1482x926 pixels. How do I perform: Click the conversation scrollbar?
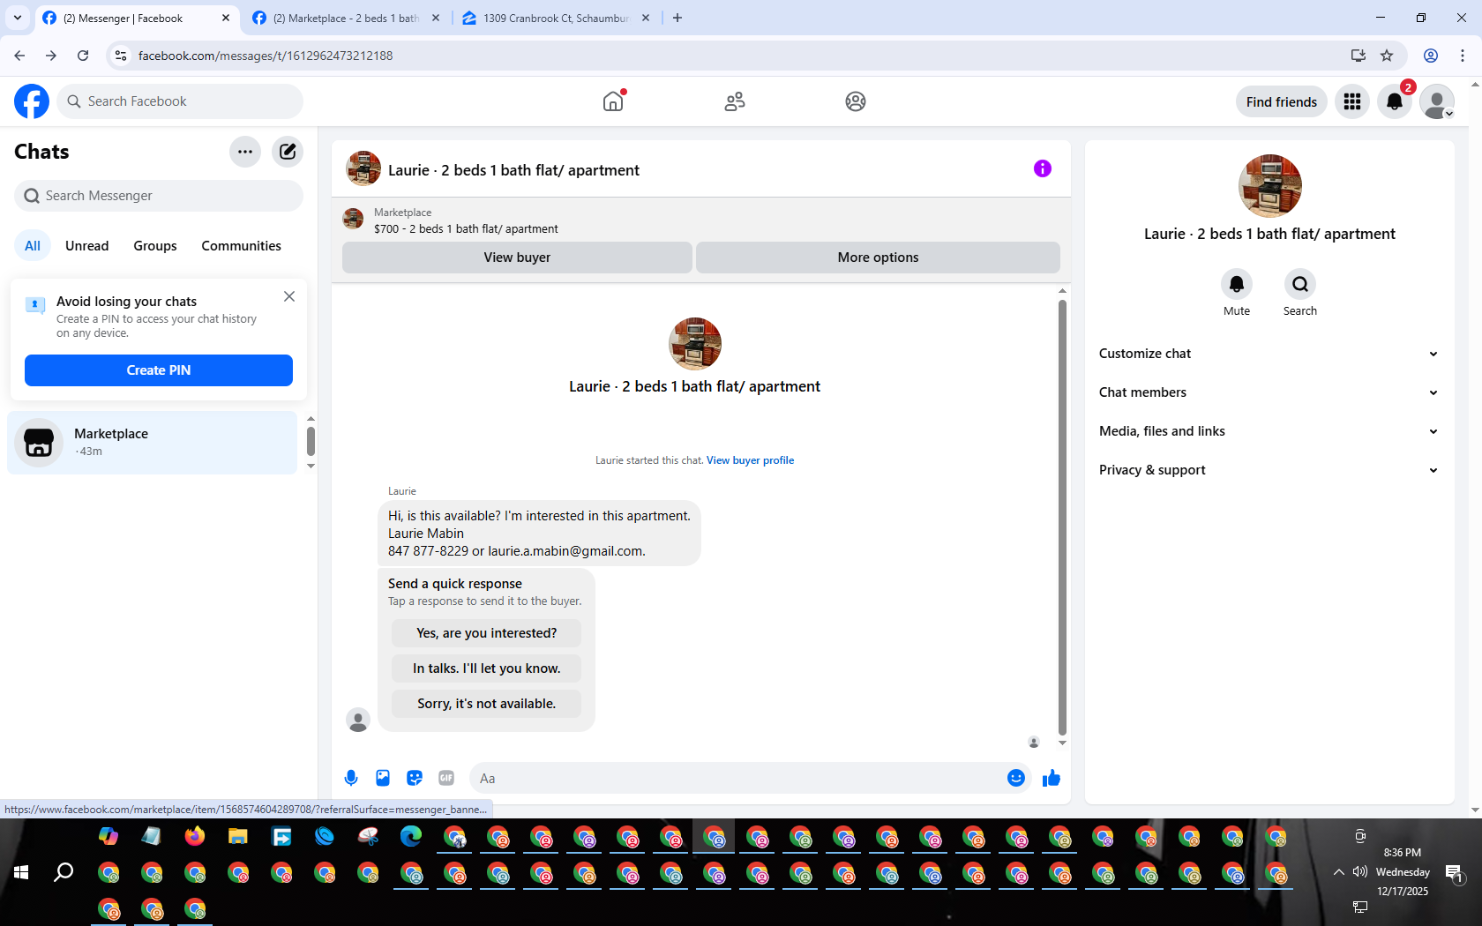pos(1062,518)
